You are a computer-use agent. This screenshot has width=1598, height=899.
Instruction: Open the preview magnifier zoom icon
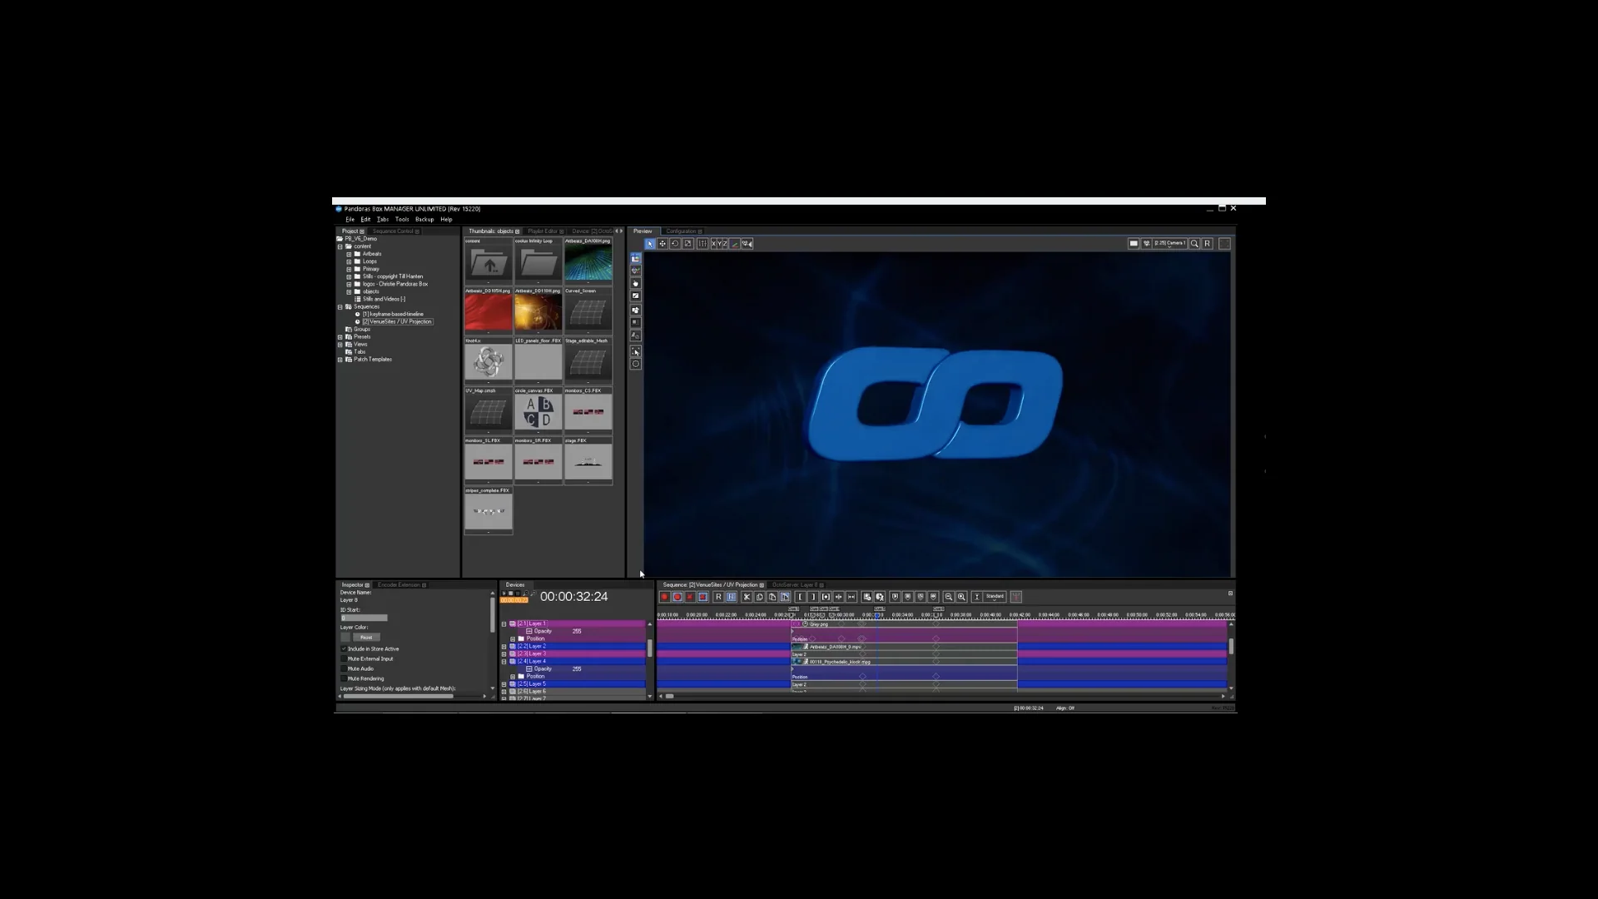click(1194, 244)
